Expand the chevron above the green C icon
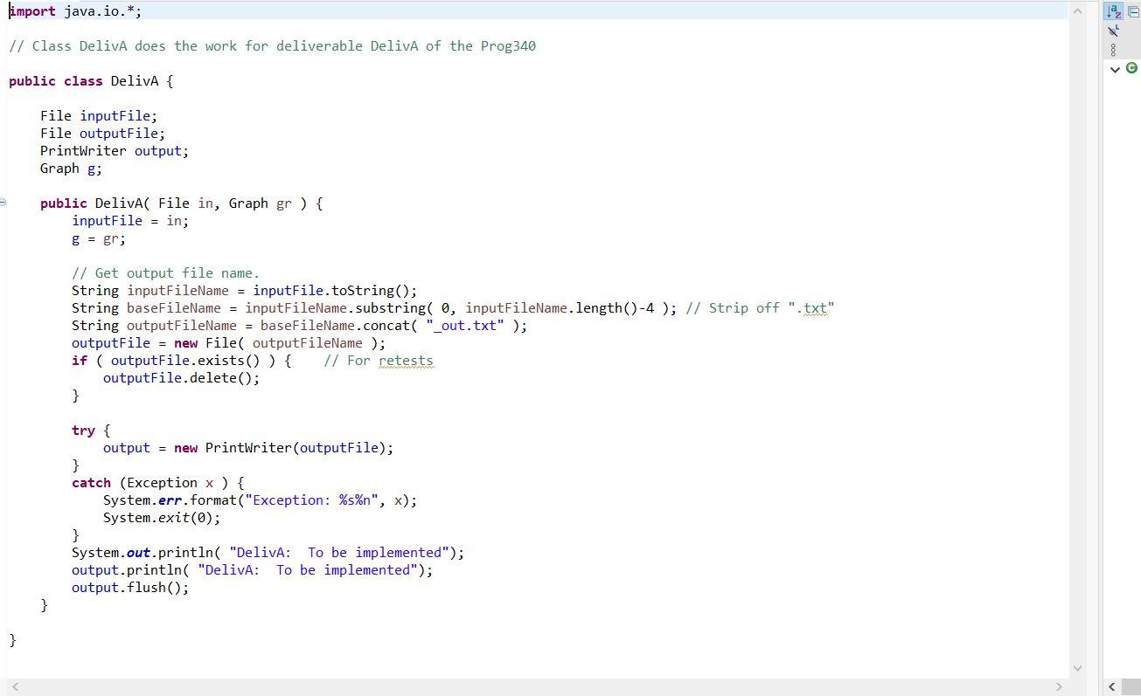This screenshot has width=1141, height=696. (x=1115, y=69)
